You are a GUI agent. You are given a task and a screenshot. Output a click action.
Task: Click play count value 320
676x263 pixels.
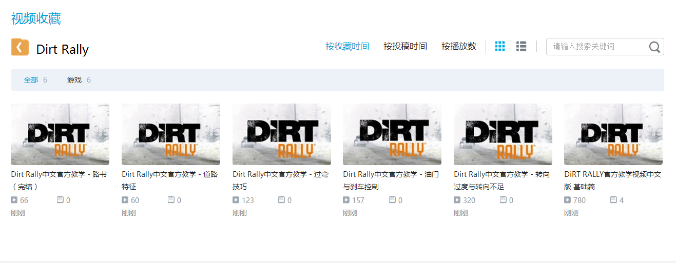[469, 200]
